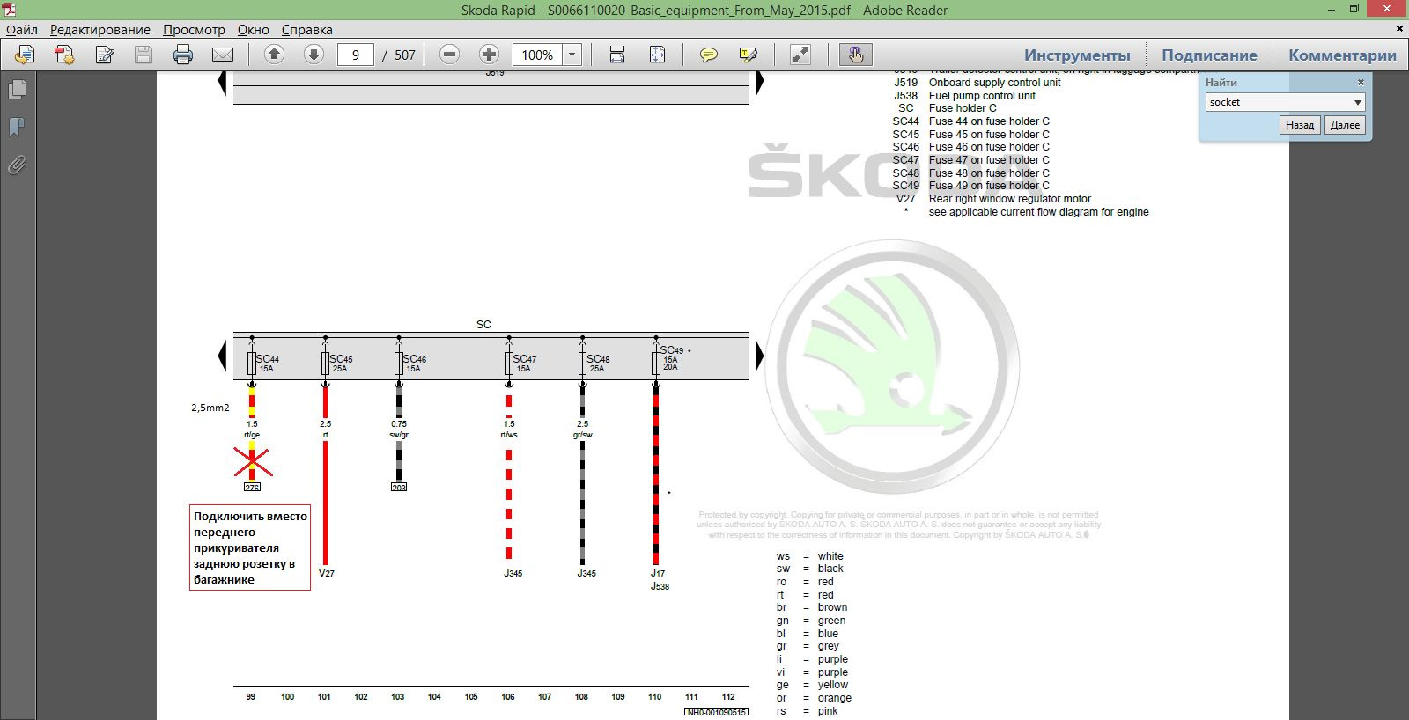Open the Просмотр menu
The height and width of the screenshot is (720, 1409).
(x=194, y=30)
